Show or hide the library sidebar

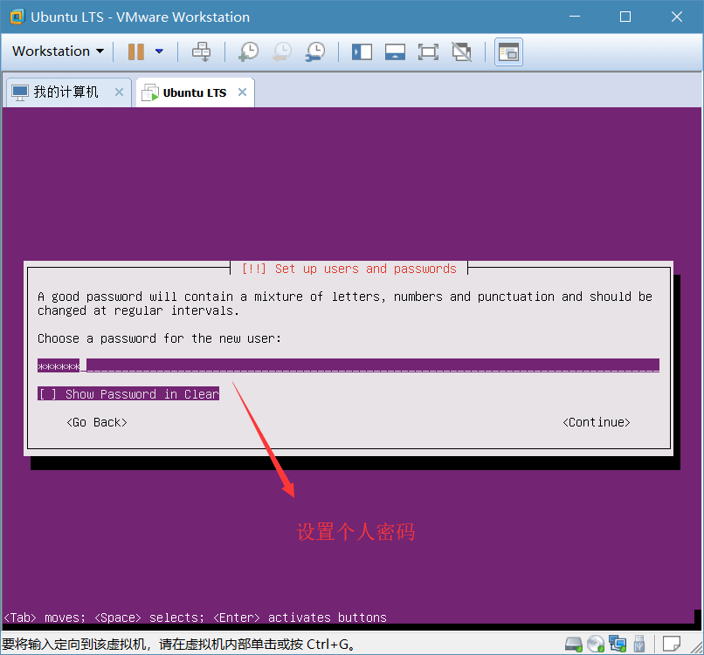tap(362, 51)
